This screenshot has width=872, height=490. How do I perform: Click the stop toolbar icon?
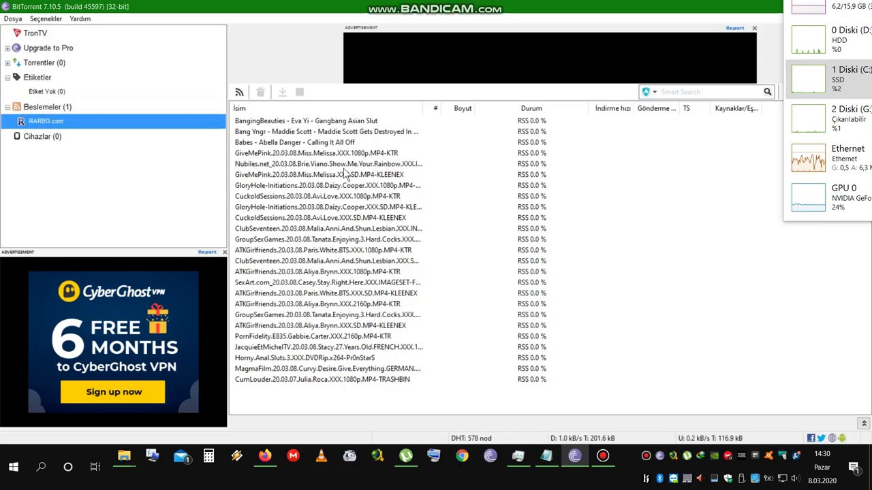[x=300, y=92]
